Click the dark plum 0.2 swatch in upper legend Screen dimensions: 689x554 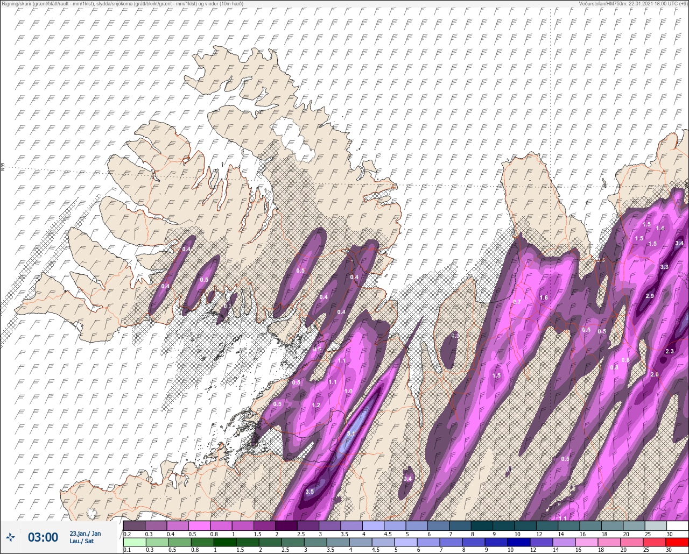click(134, 525)
